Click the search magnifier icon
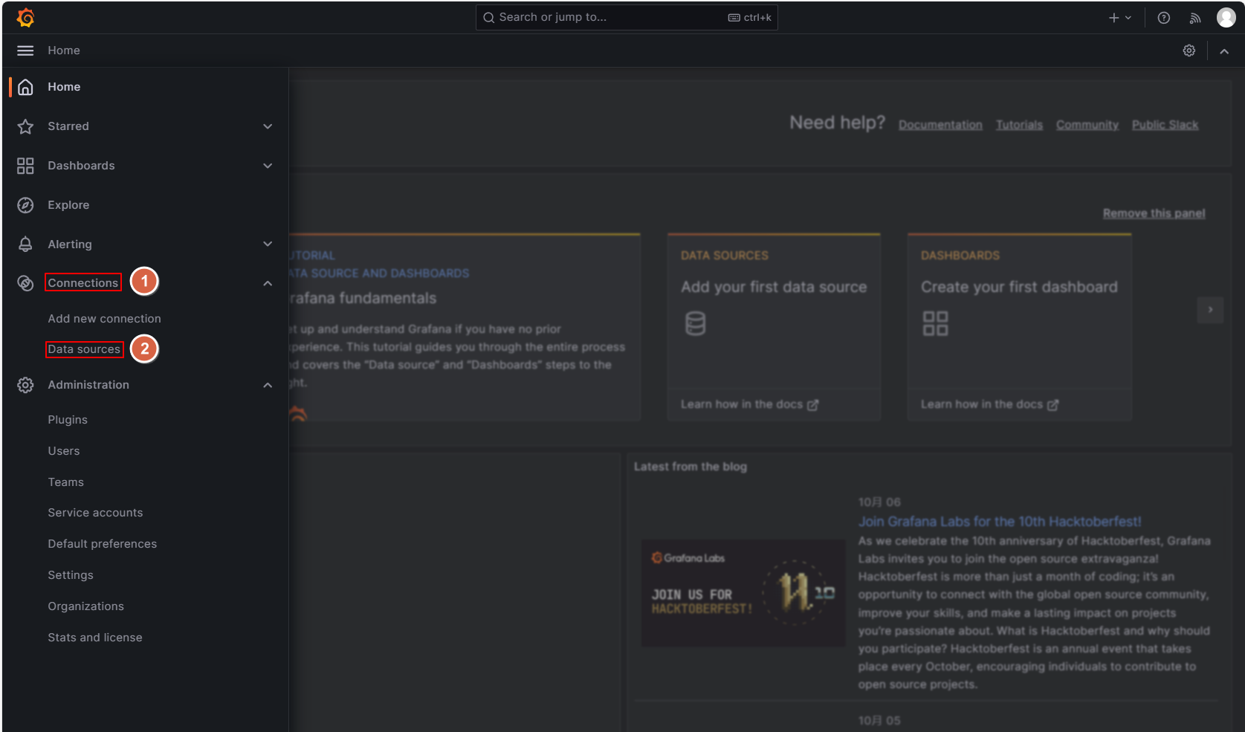 (x=488, y=18)
